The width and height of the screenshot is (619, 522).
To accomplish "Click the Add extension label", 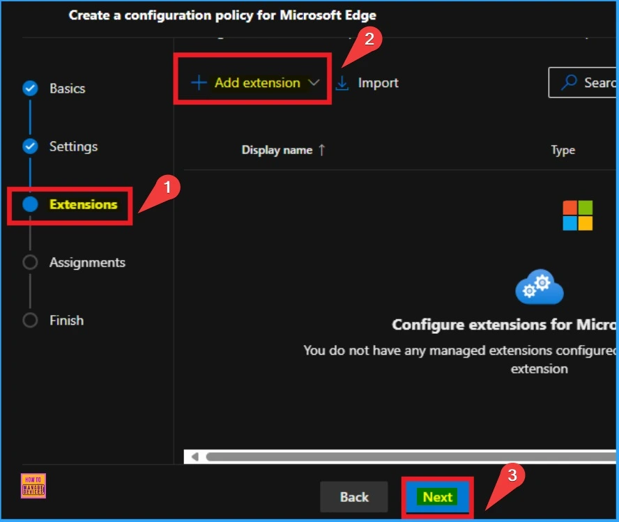I will click(257, 83).
